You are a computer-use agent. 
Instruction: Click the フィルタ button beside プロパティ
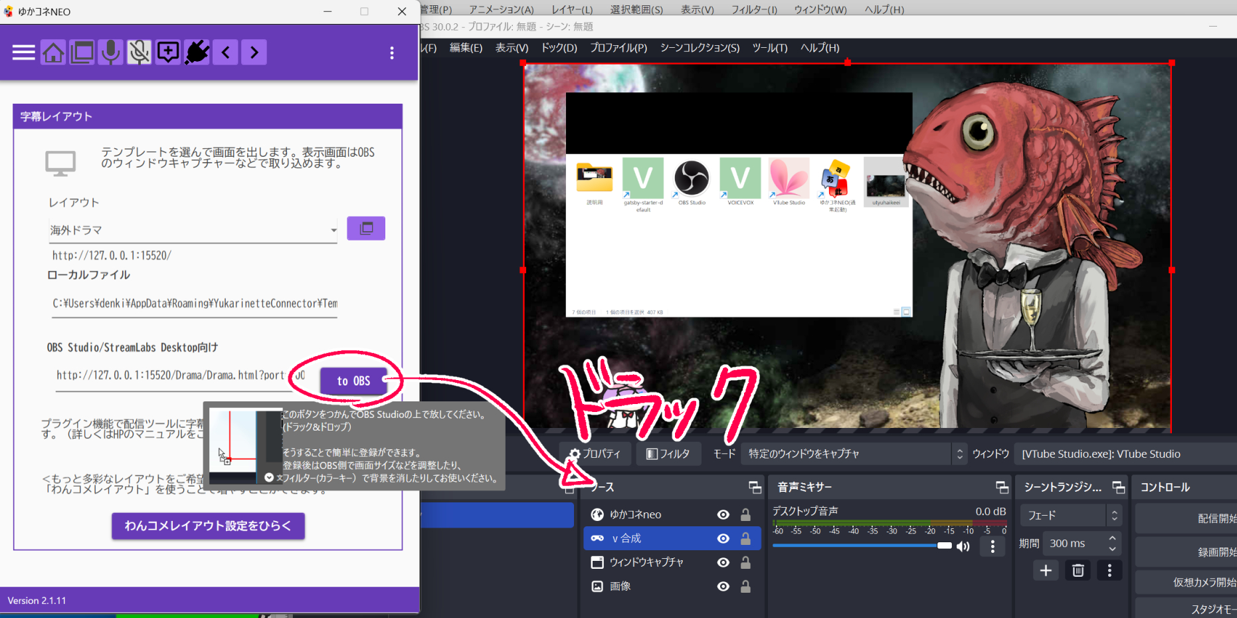[668, 454]
